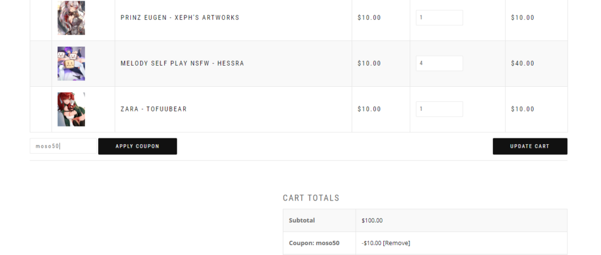Select the Prinz Eugen $10.00 unit price
601x255 pixels.
(x=369, y=18)
